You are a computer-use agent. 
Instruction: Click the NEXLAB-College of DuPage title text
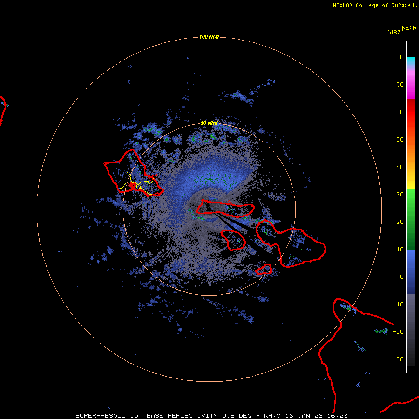(372, 5)
